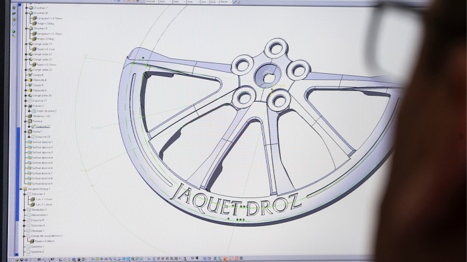Select Angle=20deg under Chanfrein.9

[x=45, y=39]
